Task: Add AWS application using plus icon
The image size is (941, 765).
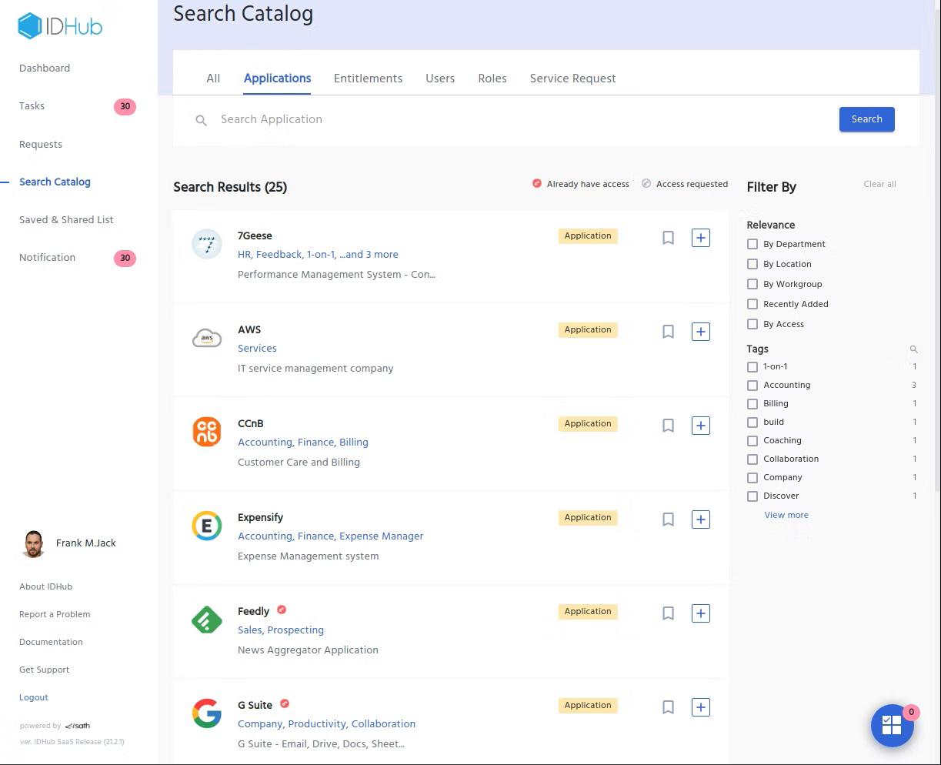Action: (x=700, y=332)
